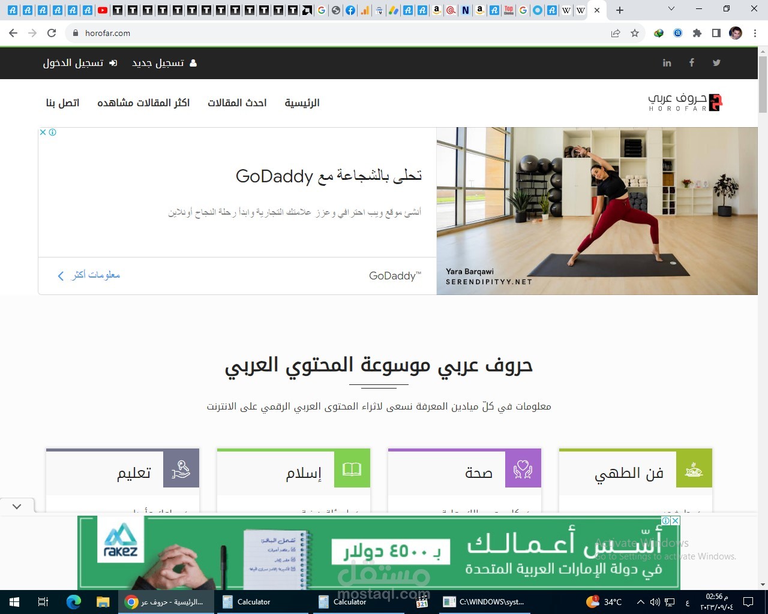
Task: Click the browser Forward arrow
Action: point(32,33)
